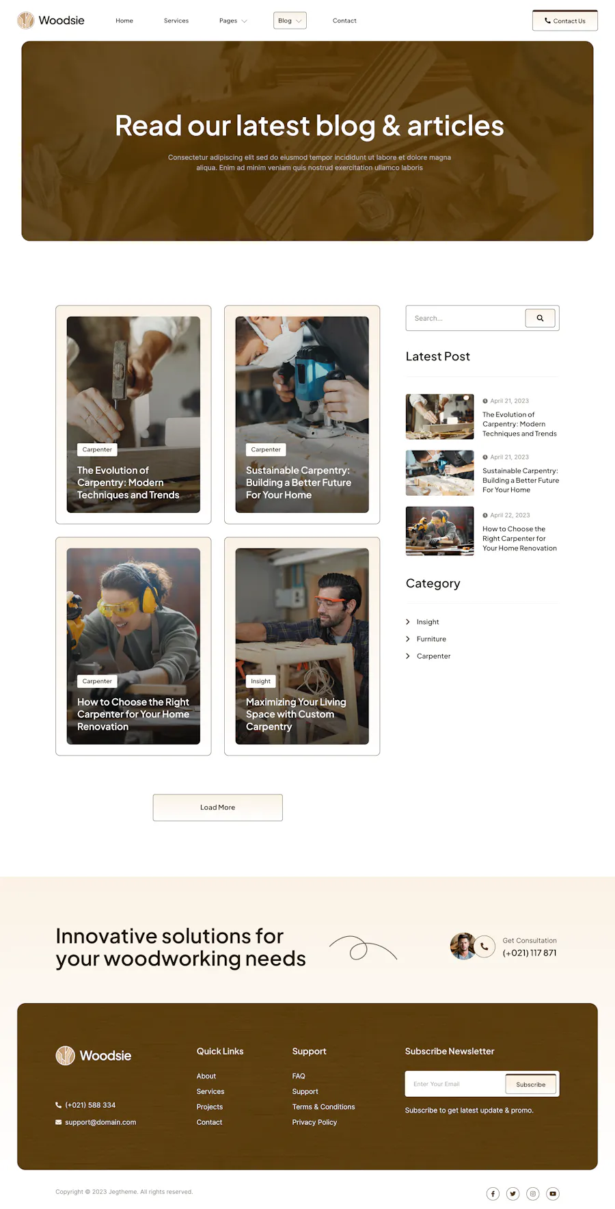Open the Privacy Policy footer link

[x=314, y=1122]
